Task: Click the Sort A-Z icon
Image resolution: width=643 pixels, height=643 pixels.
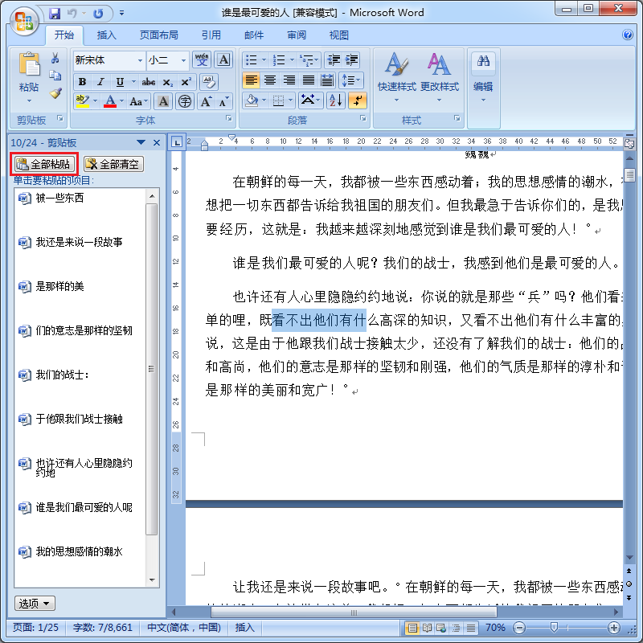Action: (335, 100)
